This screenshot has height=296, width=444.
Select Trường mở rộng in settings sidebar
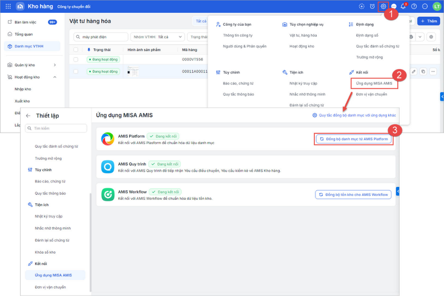[48, 158]
